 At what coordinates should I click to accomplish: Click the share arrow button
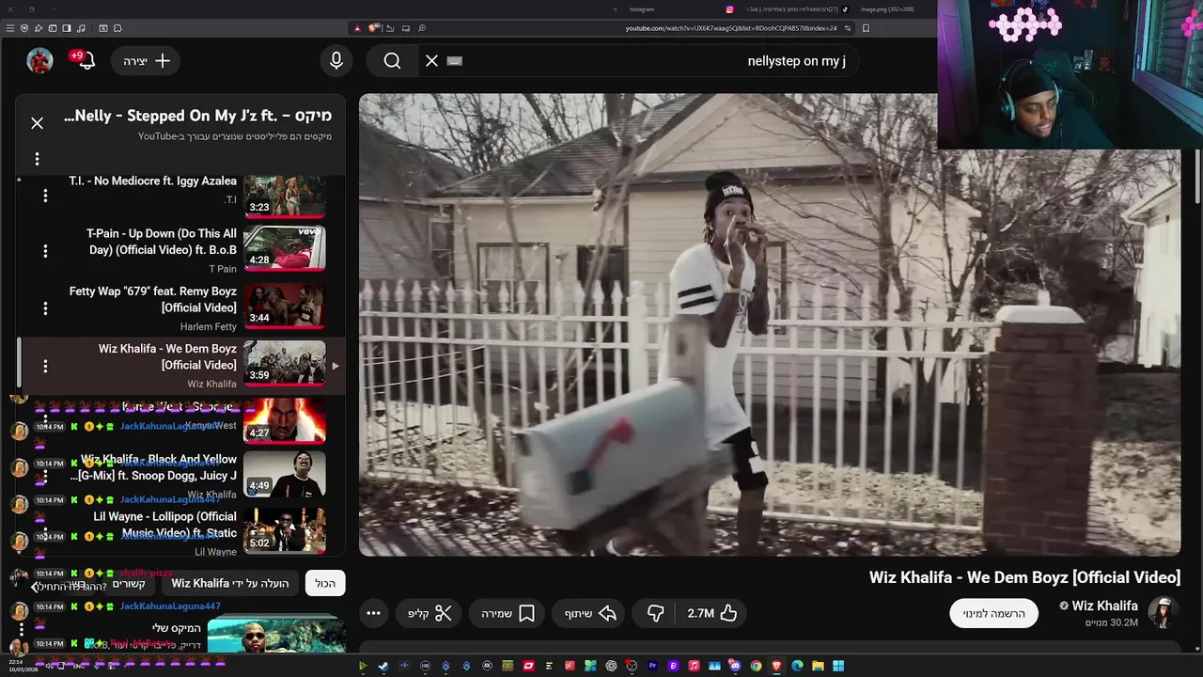[590, 613]
